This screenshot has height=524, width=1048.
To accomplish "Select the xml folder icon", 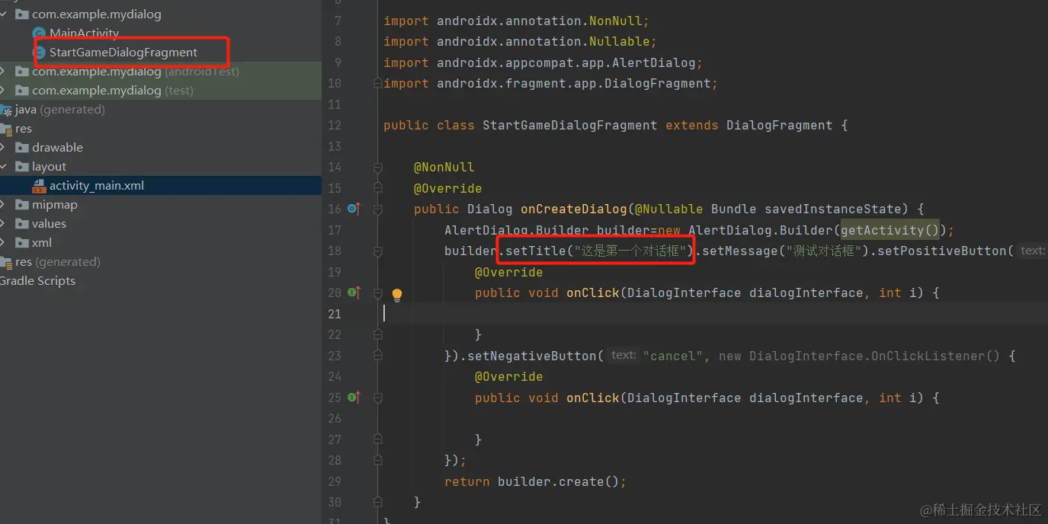I will pyautogui.click(x=21, y=243).
